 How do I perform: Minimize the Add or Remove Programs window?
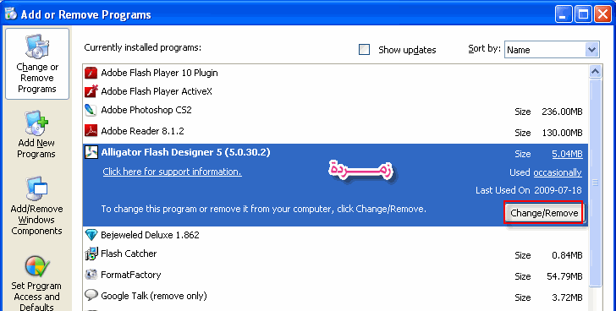pyautogui.click(x=564, y=15)
